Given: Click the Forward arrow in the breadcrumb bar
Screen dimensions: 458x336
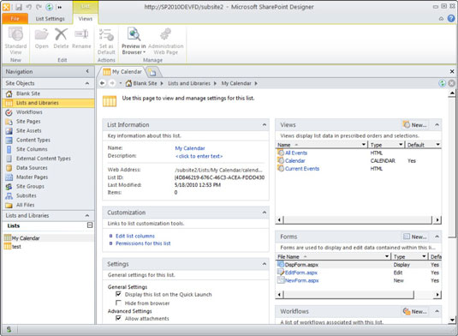Looking at the screenshot, I should [x=112, y=83].
